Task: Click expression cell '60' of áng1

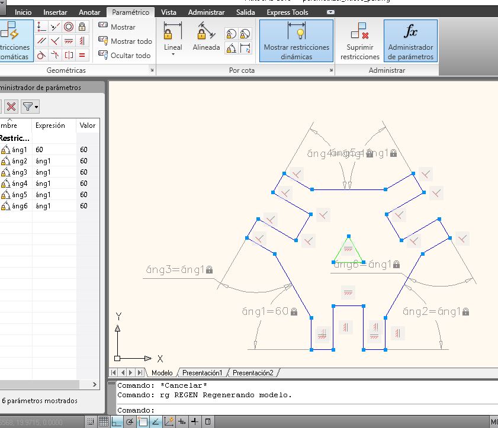Action: (54, 150)
